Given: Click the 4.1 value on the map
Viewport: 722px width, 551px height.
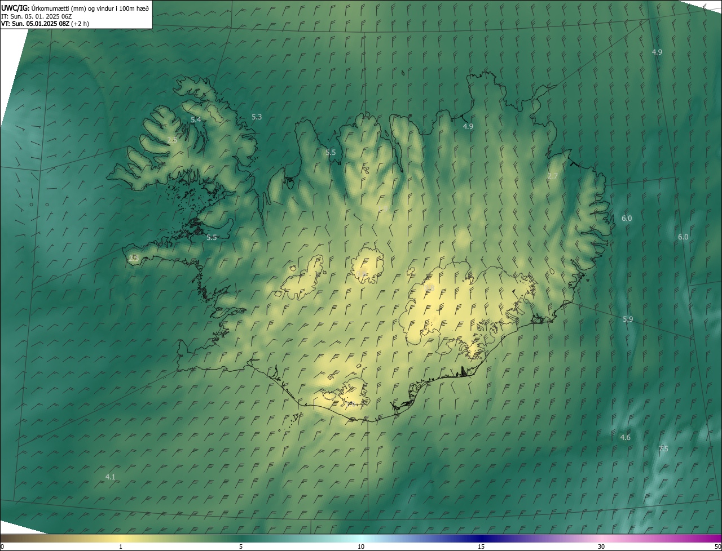Looking at the screenshot, I should coord(111,477).
